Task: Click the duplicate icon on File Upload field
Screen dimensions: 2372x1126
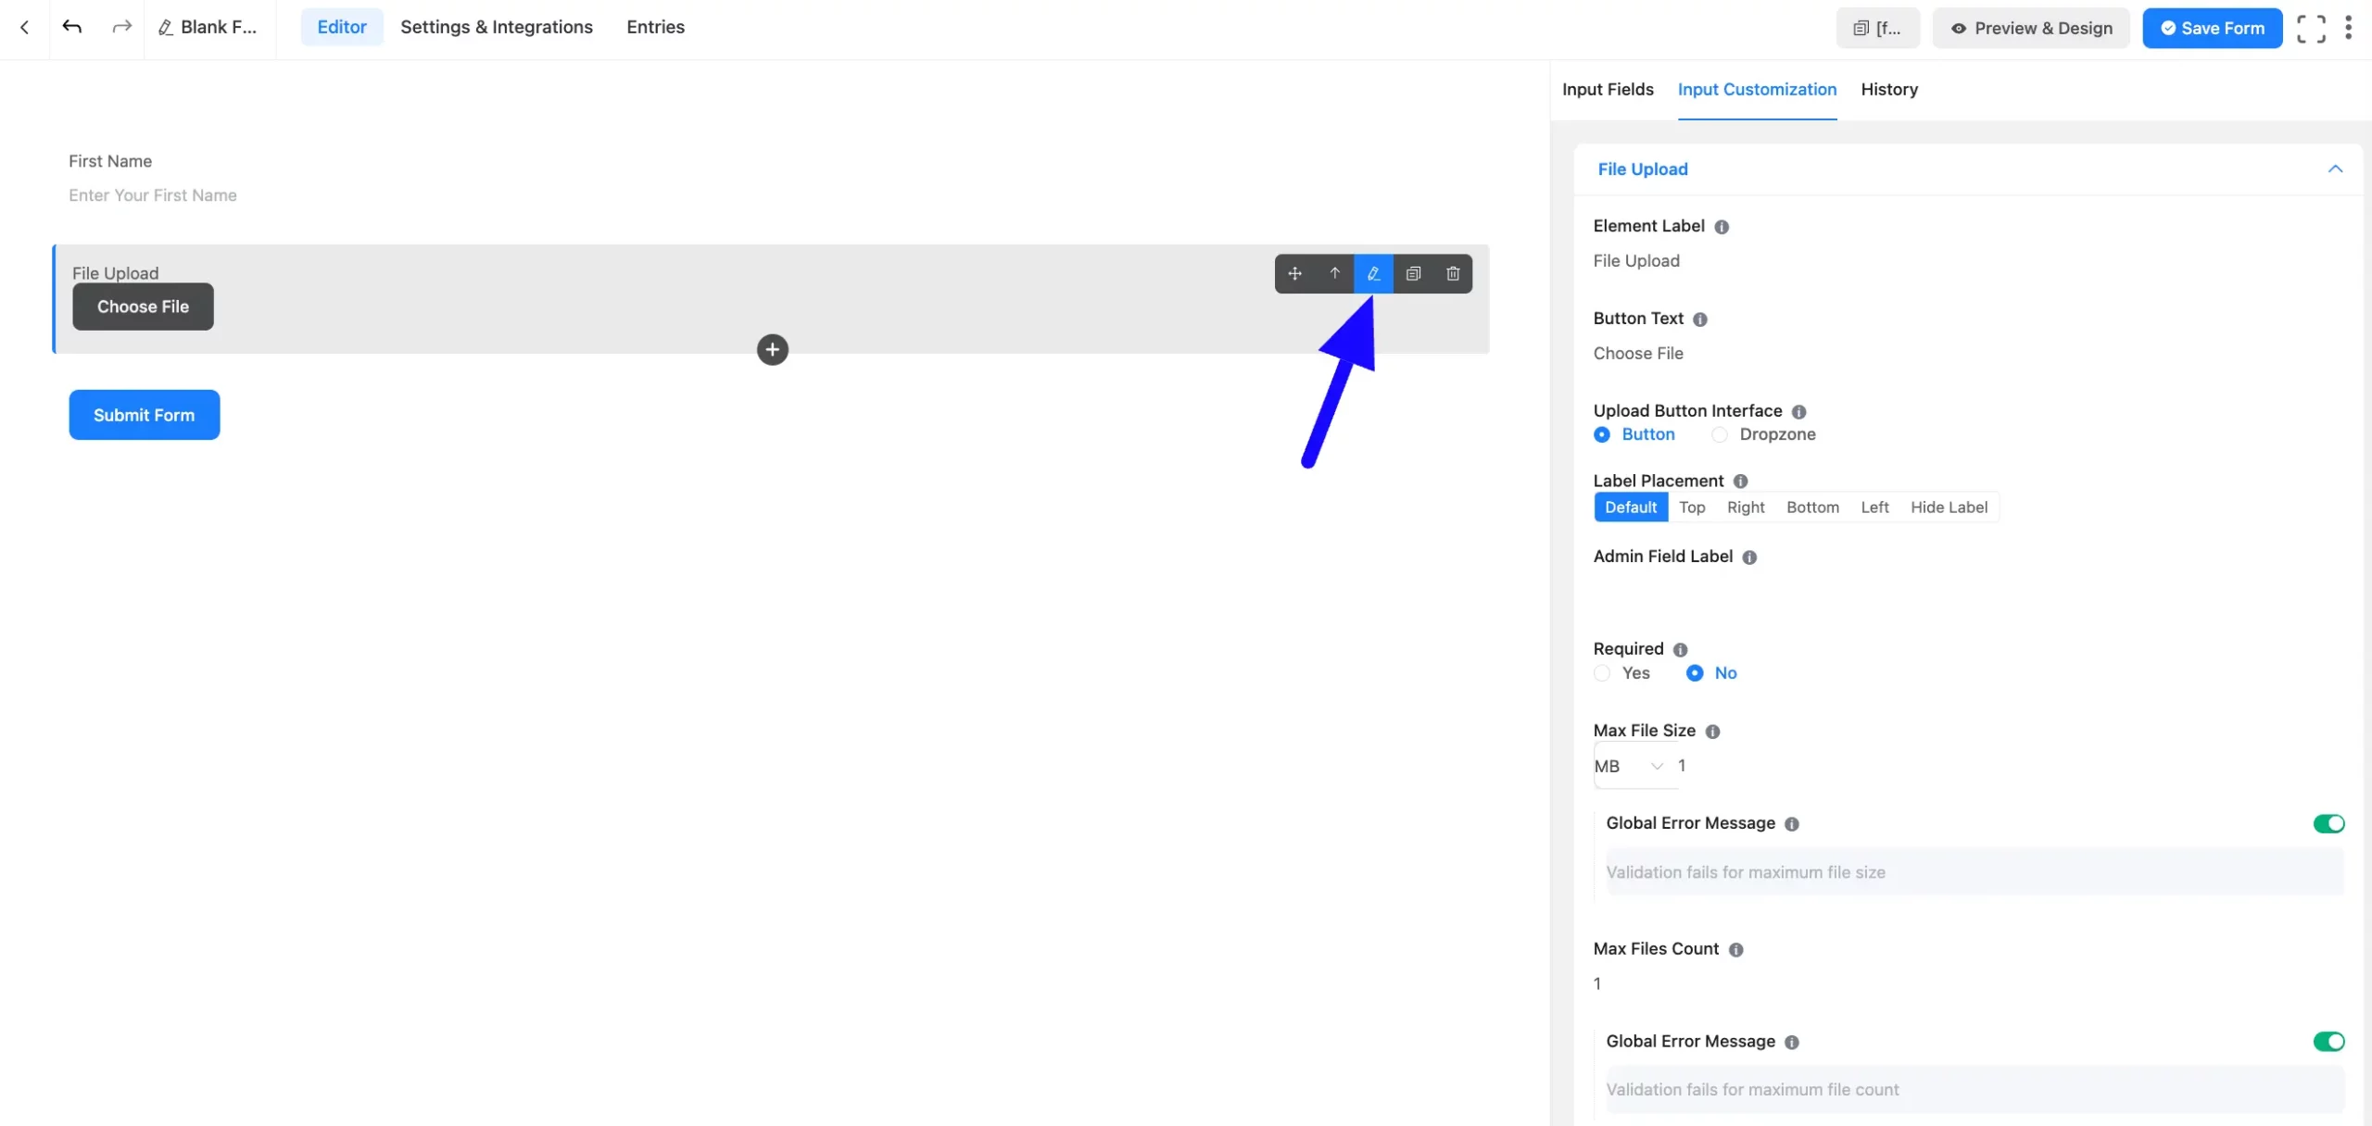Action: tap(1413, 273)
